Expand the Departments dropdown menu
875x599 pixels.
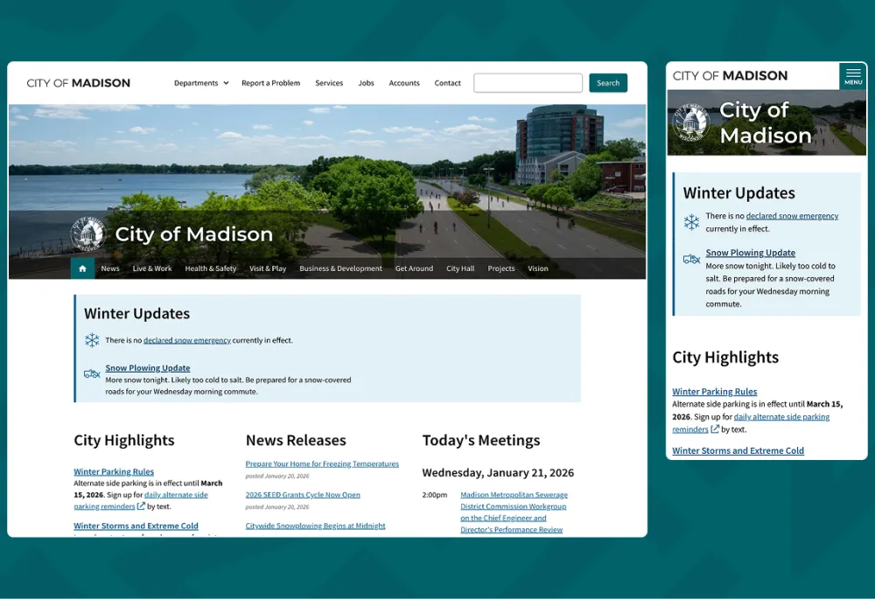click(201, 83)
